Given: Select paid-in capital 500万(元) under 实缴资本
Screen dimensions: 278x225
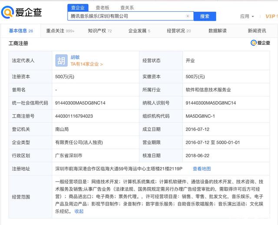Looking at the screenshot, I should point(195,76).
